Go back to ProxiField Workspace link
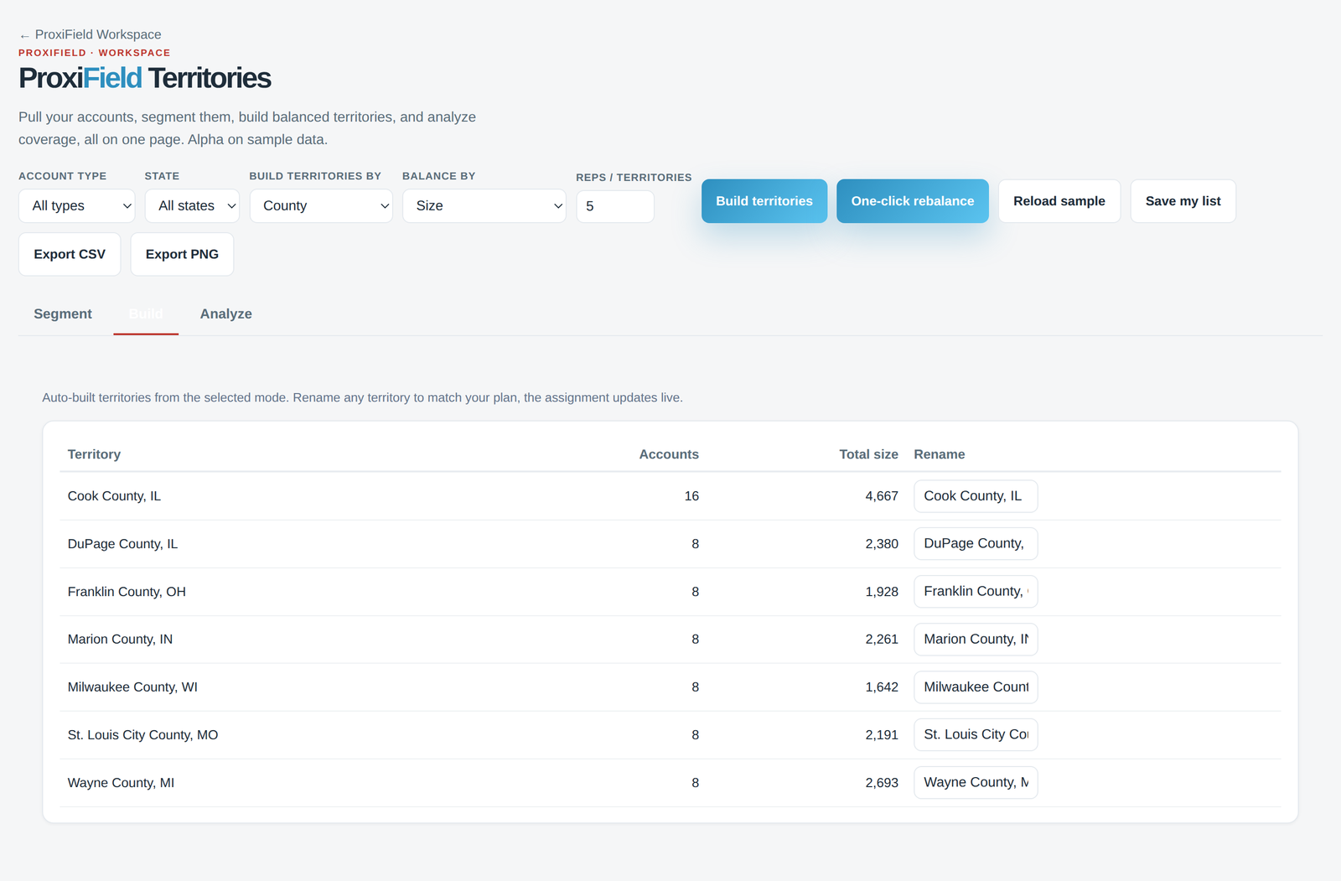Screen dimensions: 1341x881 (91, 34)
